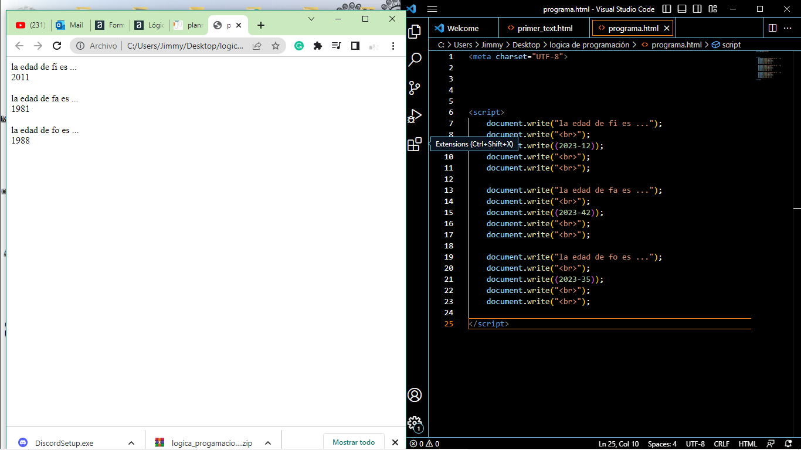Image resolution: width=801 pixels, height=450 pixels.
Task: Switch to the YouTube (231) browser tab
Action: click(x=30, y=25)
